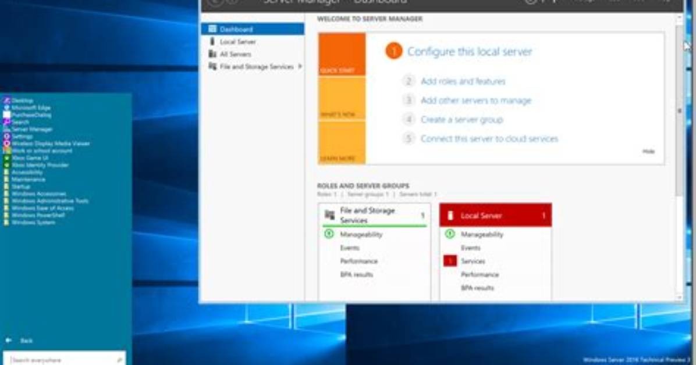Image resolution: width=696 pixels, height=365 pixels.
Task: Click the Back arrow icon in the Start menu
Action: (x=8, y=340)
